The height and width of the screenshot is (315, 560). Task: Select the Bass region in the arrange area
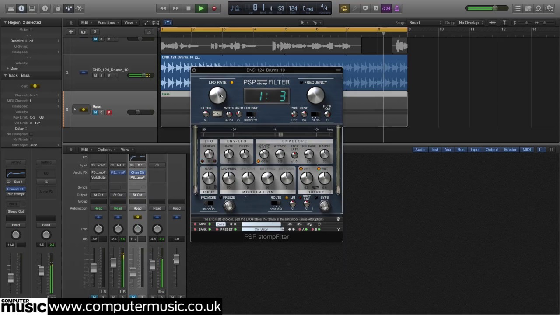coord(284,109)
